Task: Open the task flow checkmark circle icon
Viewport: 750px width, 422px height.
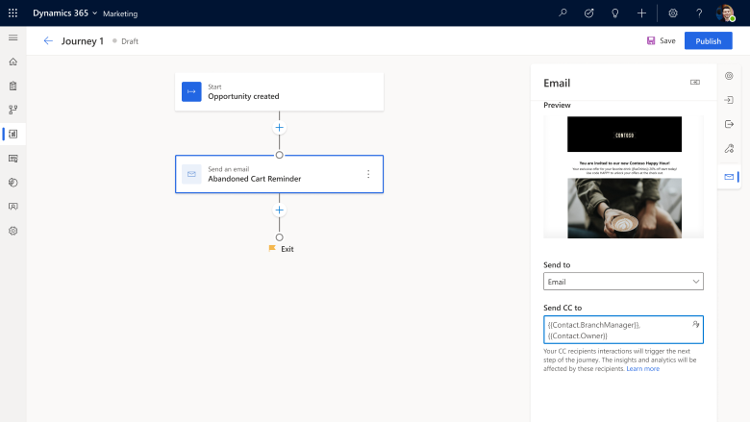Action: pyautogui.click(x=588, y=12)
